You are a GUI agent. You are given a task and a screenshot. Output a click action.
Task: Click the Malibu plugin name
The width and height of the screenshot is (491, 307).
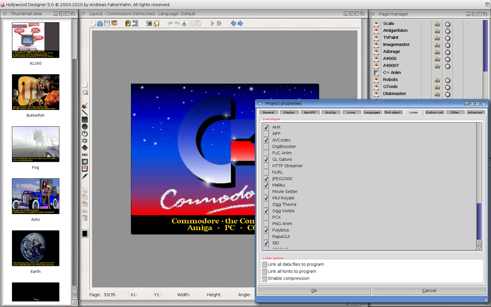point(279,185)
